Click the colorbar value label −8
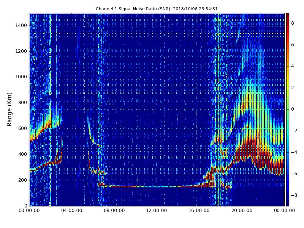 coord(294,195)
